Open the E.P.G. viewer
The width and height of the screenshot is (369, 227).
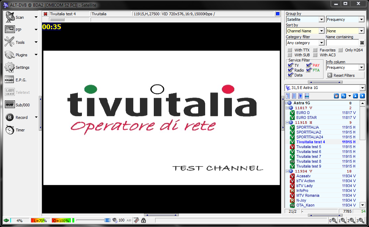(x=9, y=80)
